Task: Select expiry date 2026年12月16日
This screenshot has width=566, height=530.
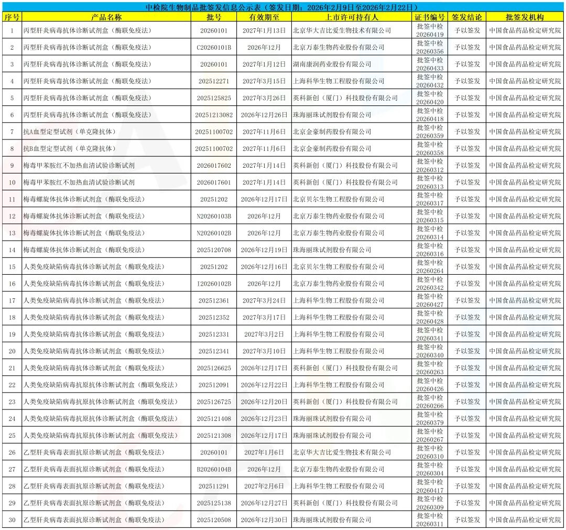Action: click(264, 267)
